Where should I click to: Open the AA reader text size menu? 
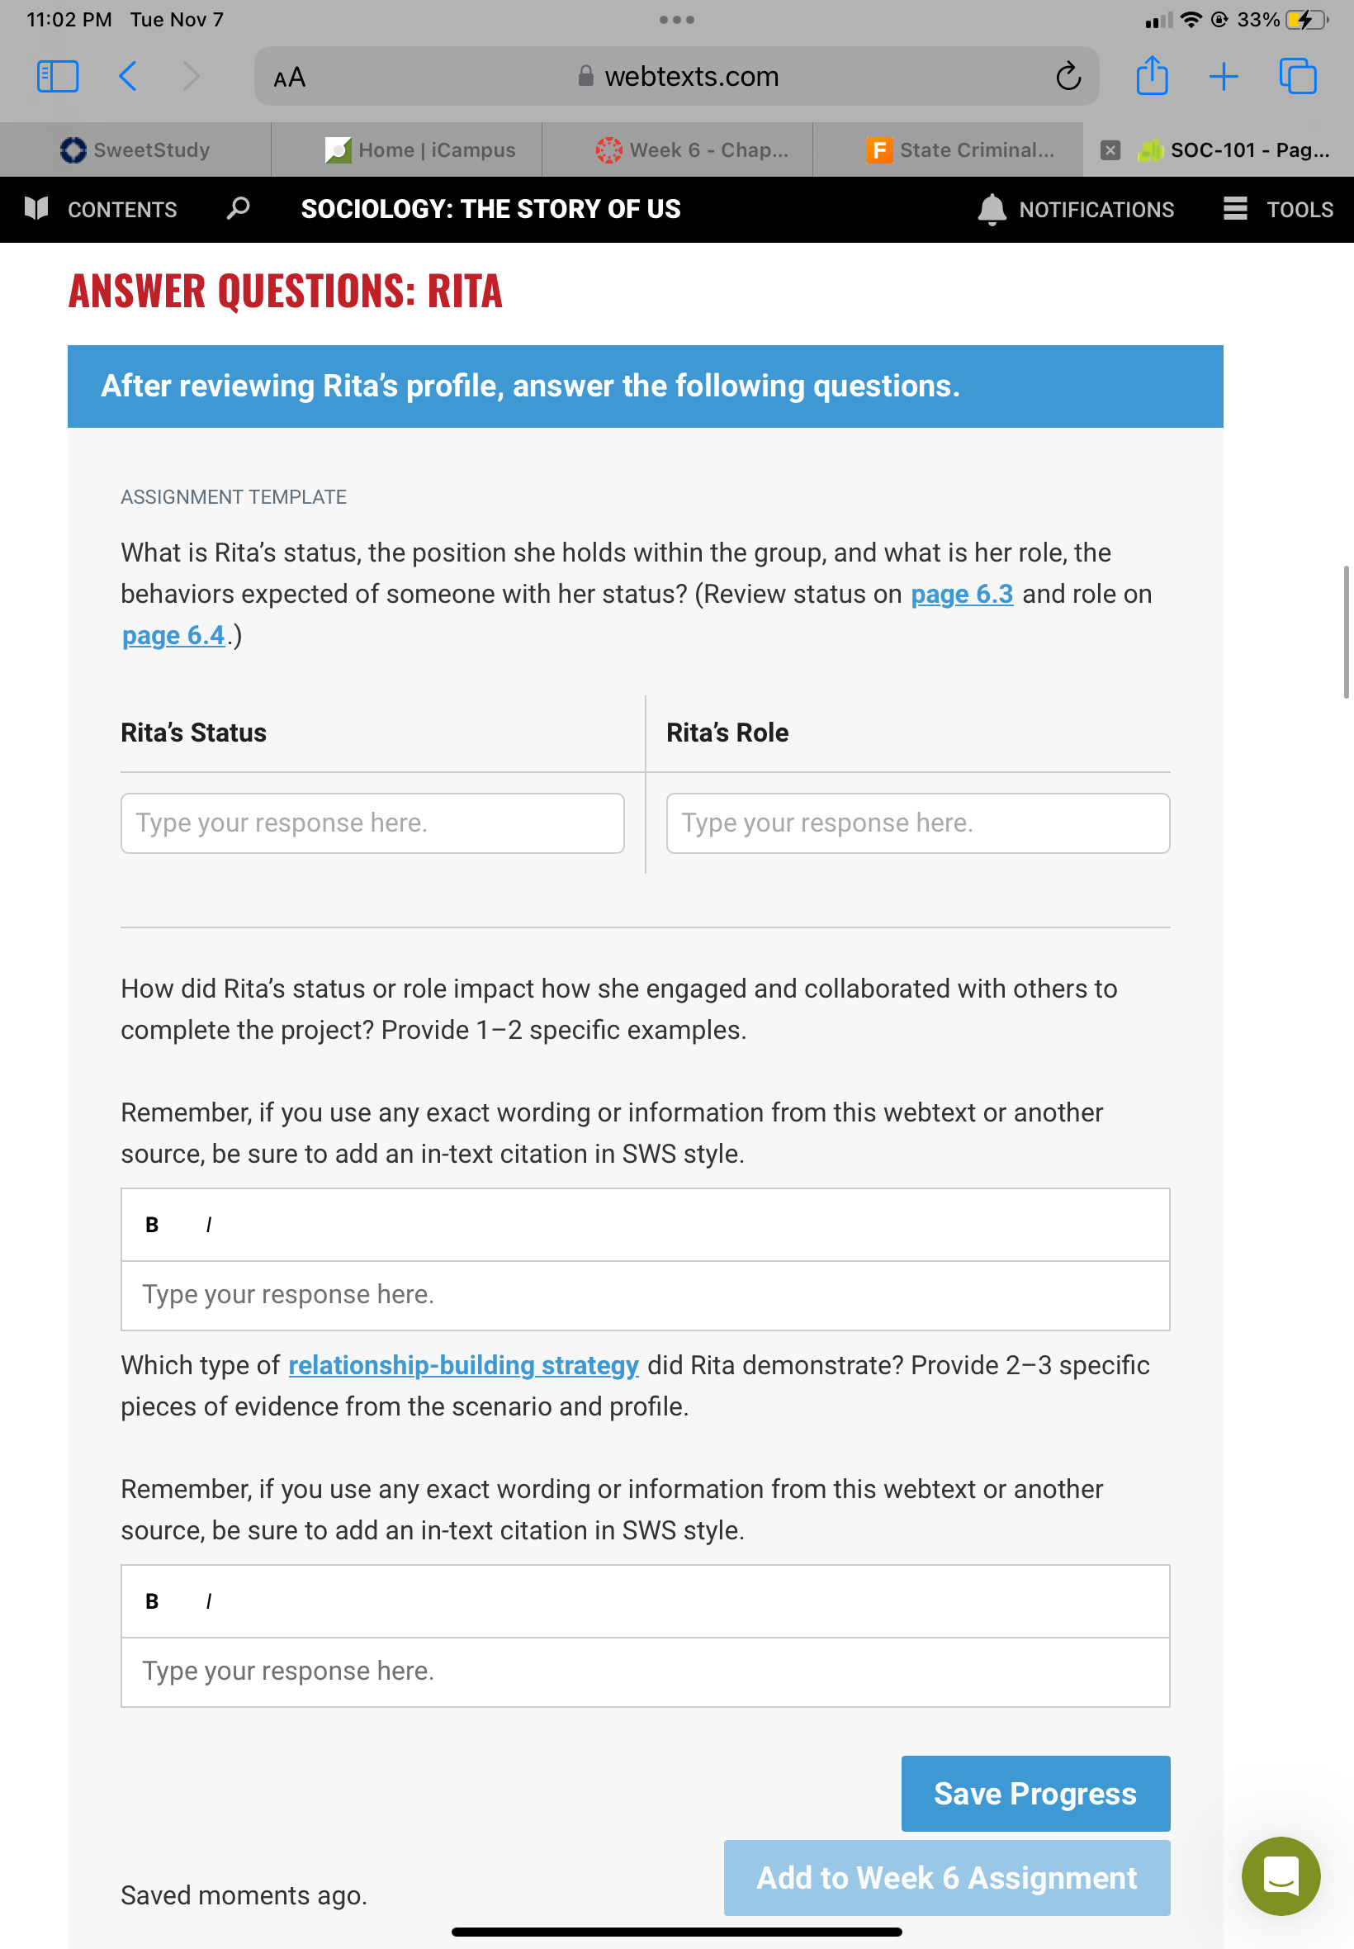pos(289,77)
